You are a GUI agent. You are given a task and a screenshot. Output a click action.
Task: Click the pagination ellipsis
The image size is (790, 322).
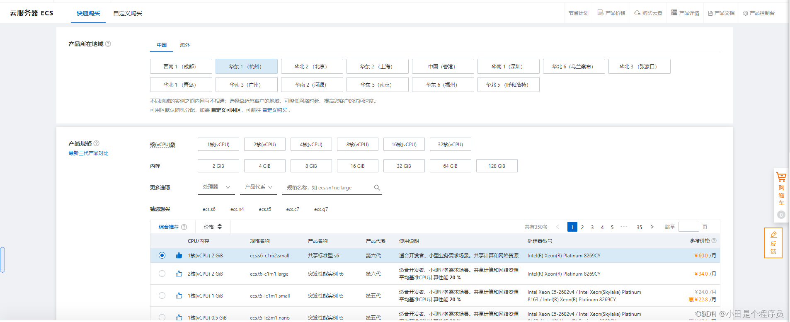pyautogui.click(x=624, y=227)
